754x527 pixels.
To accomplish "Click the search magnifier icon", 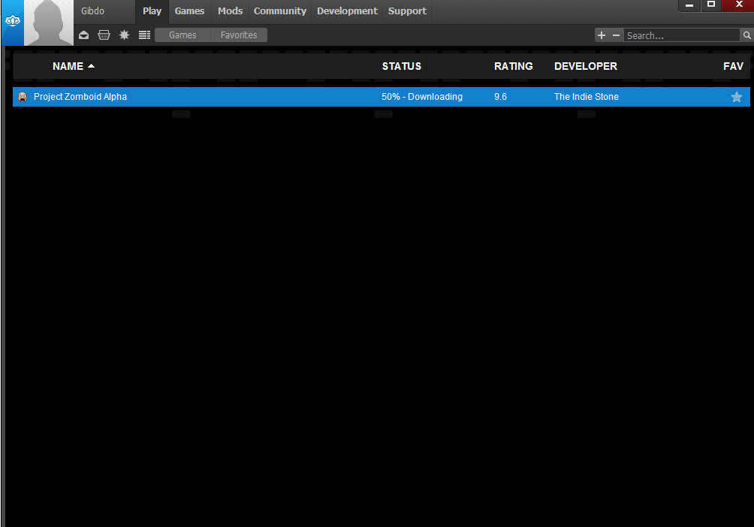I will click(x=746, y=35).
